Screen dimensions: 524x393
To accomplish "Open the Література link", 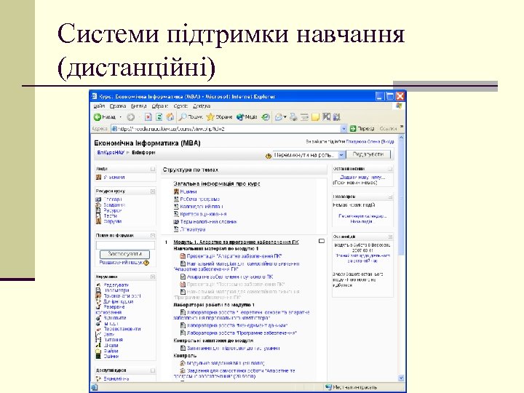I will [193, 229].
